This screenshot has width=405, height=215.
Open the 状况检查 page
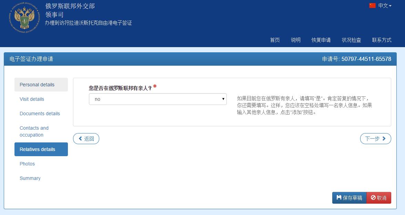[351, 40]
